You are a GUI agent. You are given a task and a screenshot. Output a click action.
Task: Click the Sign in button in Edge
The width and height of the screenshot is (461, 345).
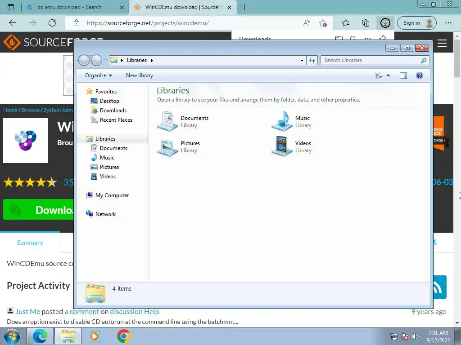coord(416,23)
